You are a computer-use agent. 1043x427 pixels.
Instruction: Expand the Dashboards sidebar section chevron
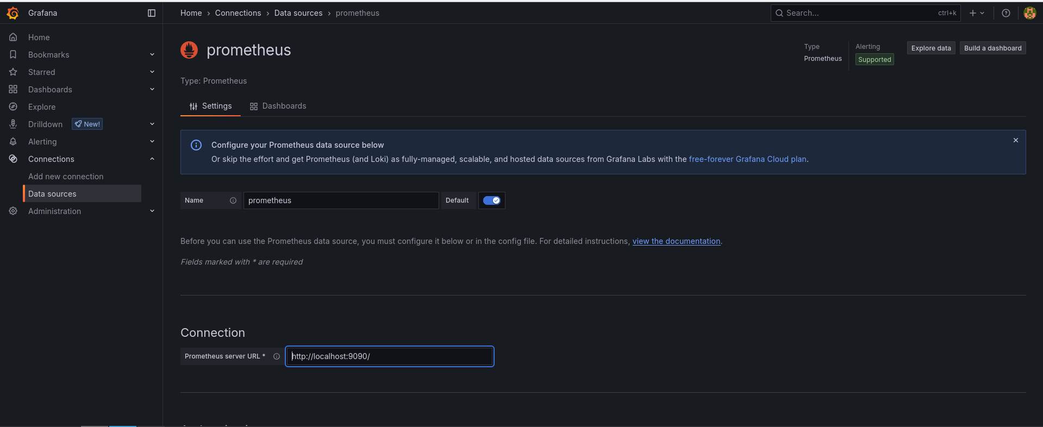point(152,90)
